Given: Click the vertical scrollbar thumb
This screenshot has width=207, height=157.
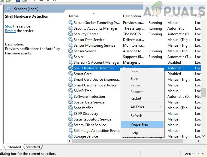Looking at the screenshot, I should click(204, 92).
